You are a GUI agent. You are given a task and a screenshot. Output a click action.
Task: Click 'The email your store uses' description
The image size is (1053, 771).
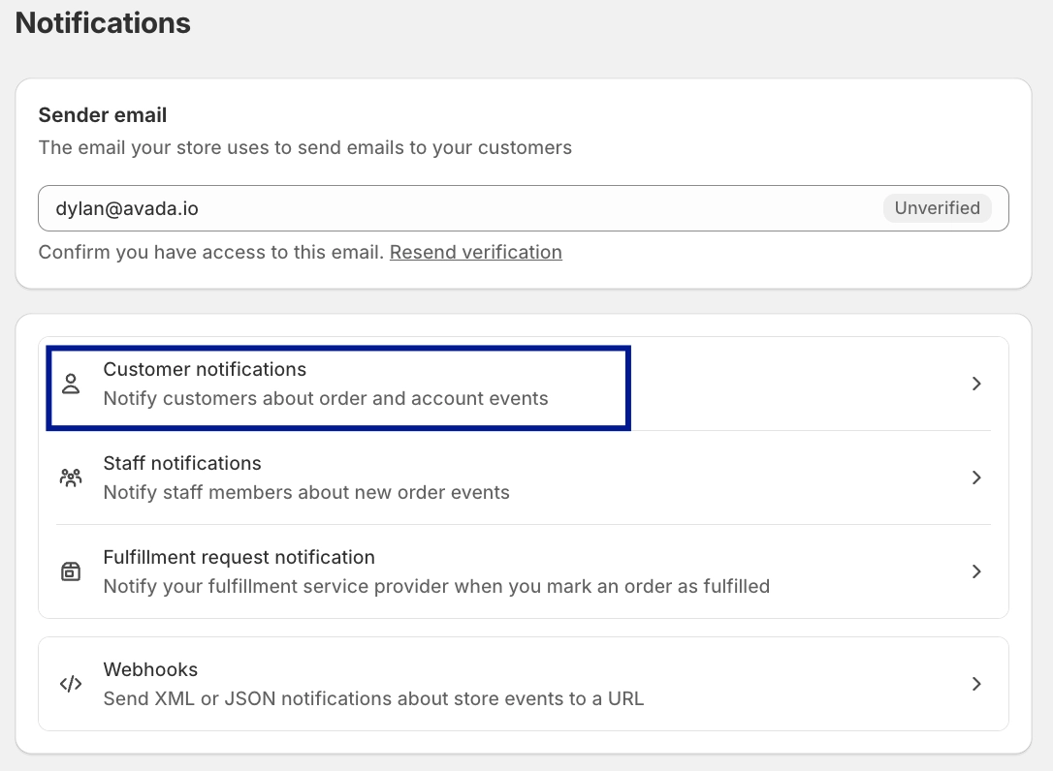(x=304, y=147)
